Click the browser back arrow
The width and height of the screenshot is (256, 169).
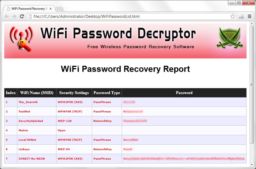[7, 17]
